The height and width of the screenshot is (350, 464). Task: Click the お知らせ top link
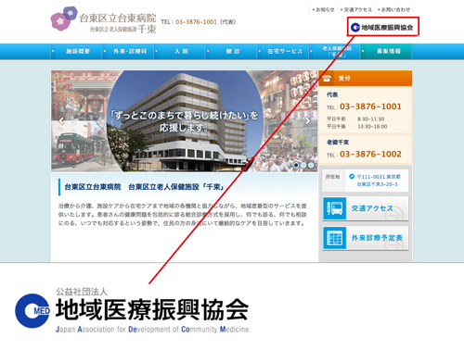[x=323, y=10]
